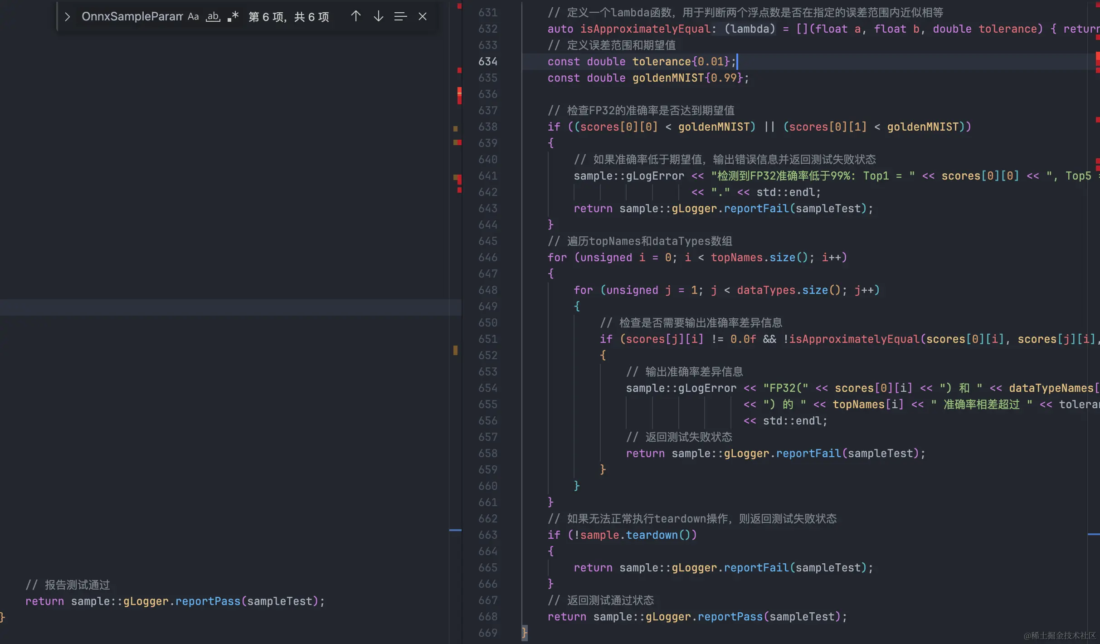
Task: Click 'isApproximatelyEqual' lambda name on line 632
Action: [645, 29]
